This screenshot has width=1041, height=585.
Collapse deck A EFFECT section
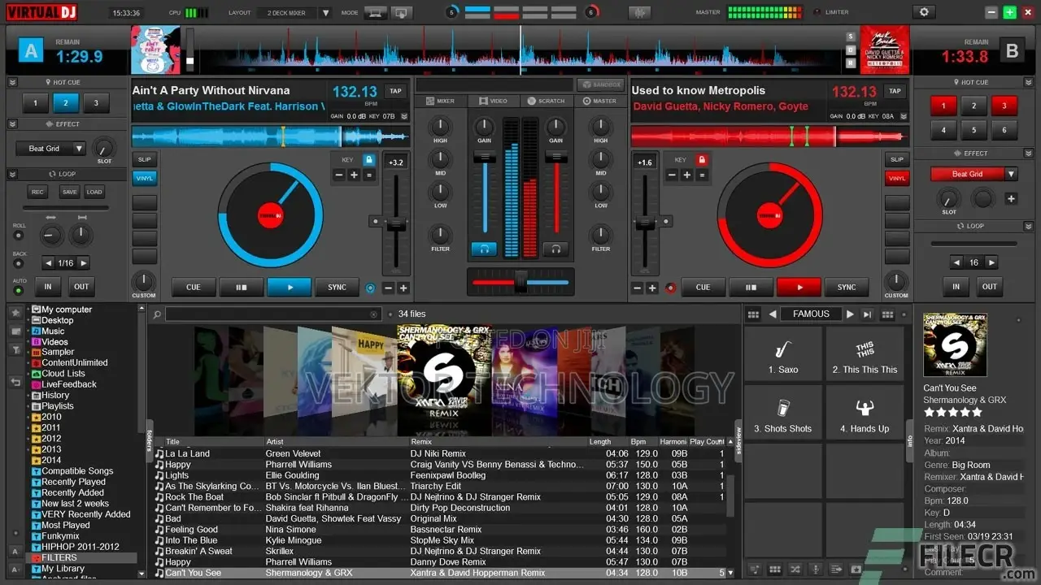(x=12, y=124)
